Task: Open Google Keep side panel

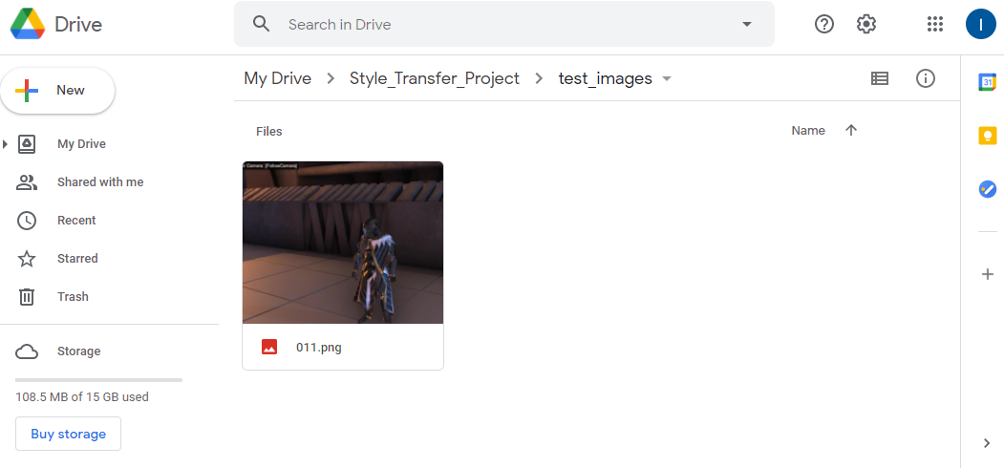Action: (988, 136)
